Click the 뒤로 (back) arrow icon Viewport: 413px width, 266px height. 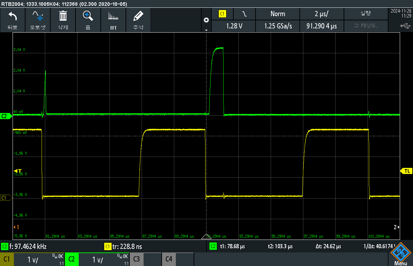[13, 20]
